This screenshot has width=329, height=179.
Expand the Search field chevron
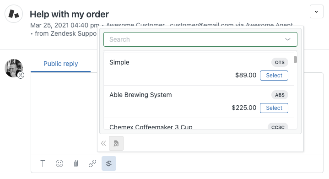point(288,39)
